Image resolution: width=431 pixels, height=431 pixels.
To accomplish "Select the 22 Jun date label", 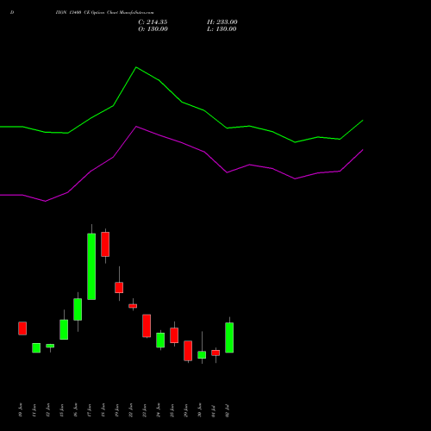I will coord(131,410).
